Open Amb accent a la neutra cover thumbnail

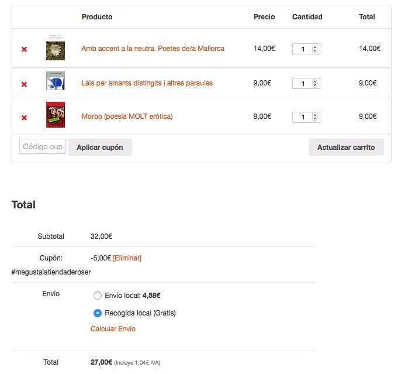pyautogui.click(x=56, y=49)
